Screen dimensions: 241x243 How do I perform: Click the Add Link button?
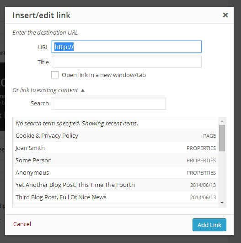tap(209, 225)
